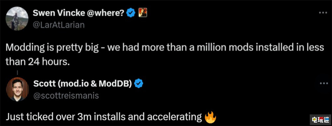Viewport: 332px width, 126px height.
Task: Click the affiliate badge beside Swen's name
Action: coord(142,14)
